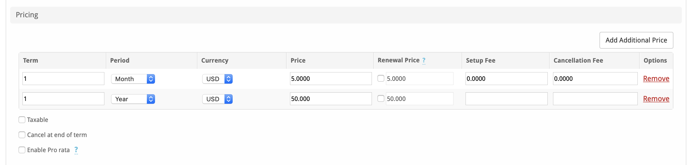Viewport: 692px width, 165px height.
Task: Open the USD currency dropdown in first row
Action: point(217,79)
